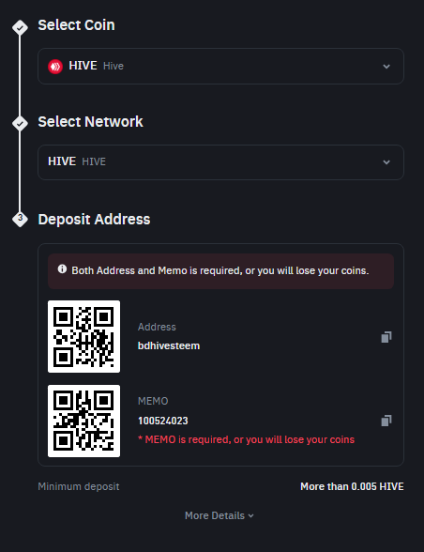Click the Select Network heading
Screen dimensions: 424x552
click(90, 122)
